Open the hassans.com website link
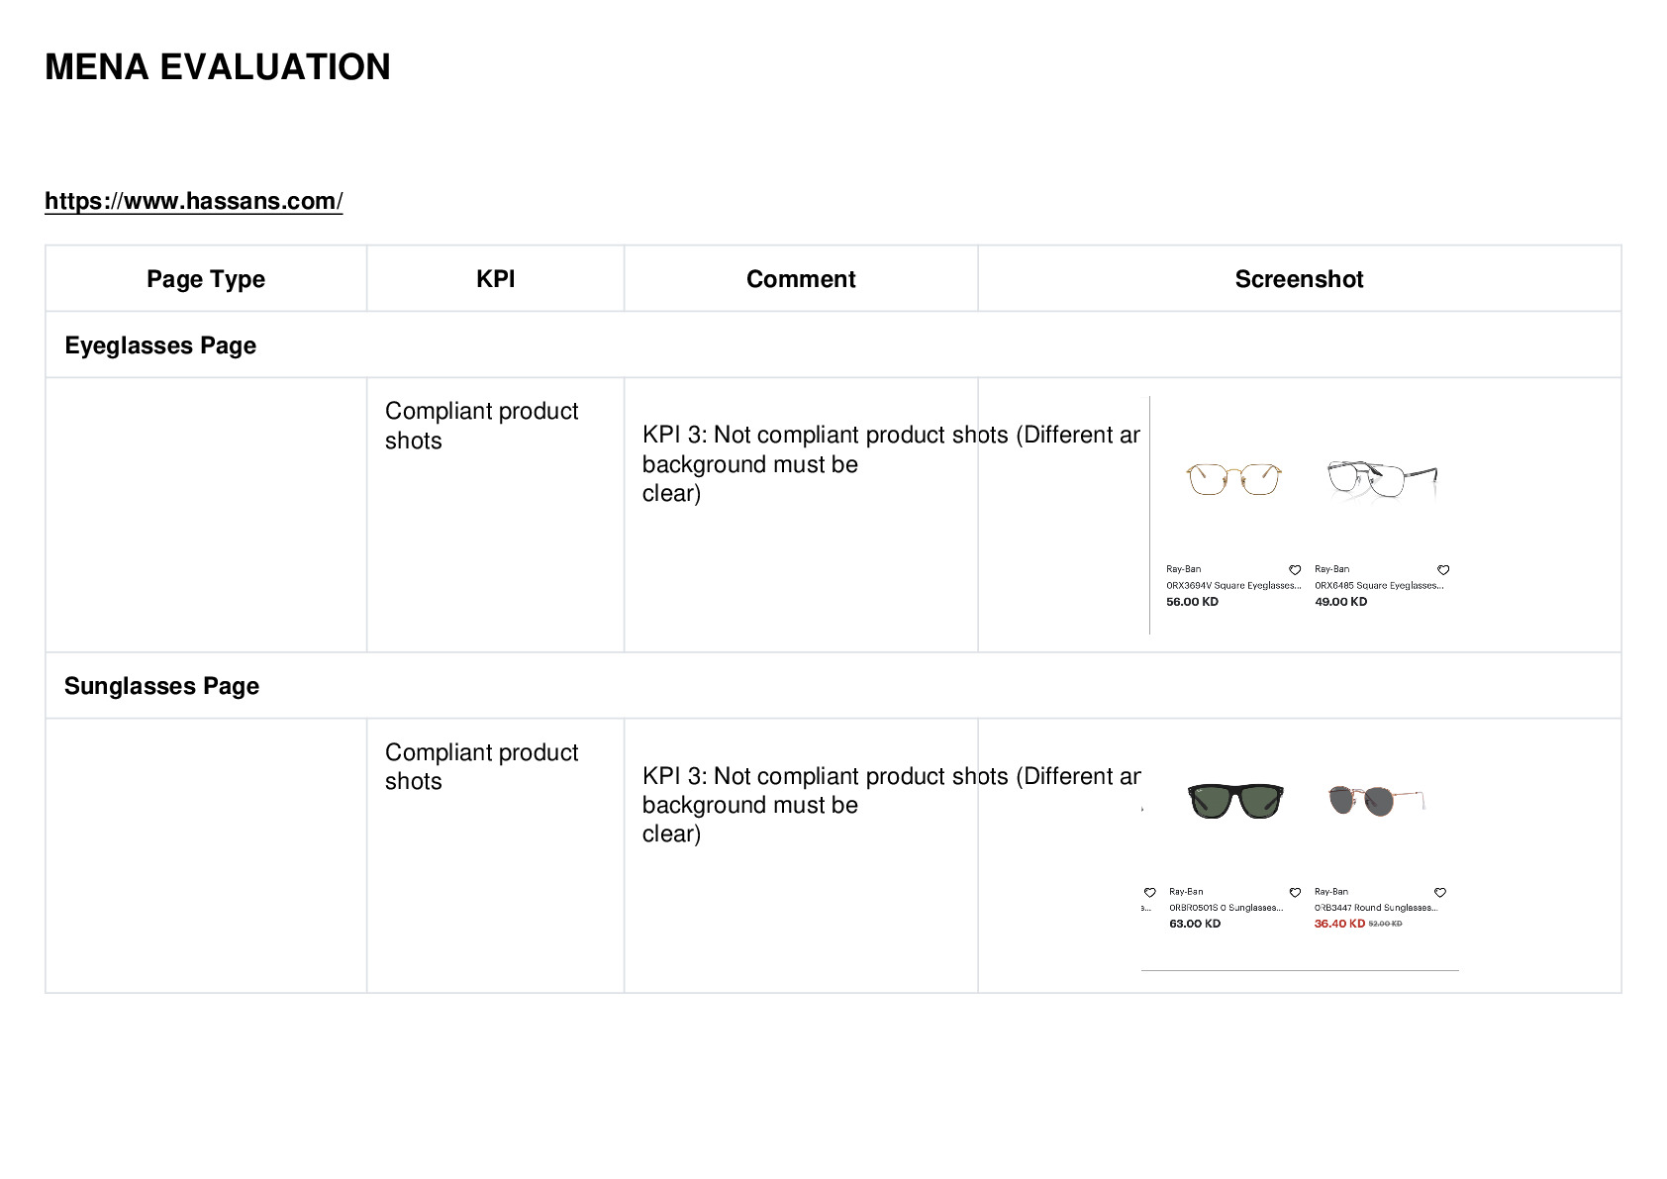 point(194,201)
